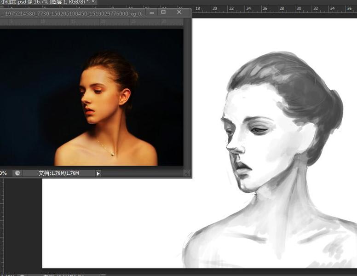Image resolution: width=357 pixels, height=276 pixels.
Task: Click the sketched lips on the canvas
Action: (x=243, y=168)
